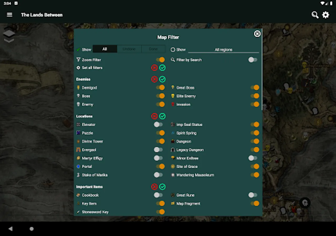The image size is (336, 236).
Task: Disable all Important Items filters red X
Action: click(154, 187)
